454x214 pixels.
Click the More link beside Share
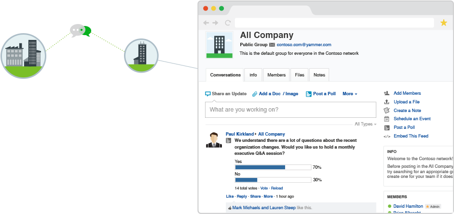click(x=268, y=196)
